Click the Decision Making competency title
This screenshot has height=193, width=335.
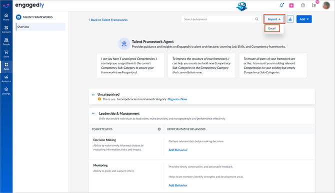point(104,140)
